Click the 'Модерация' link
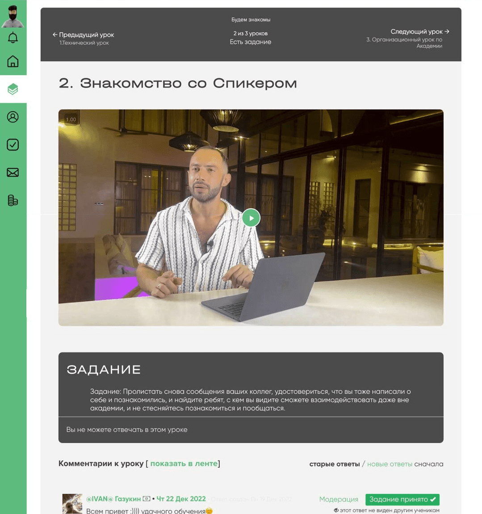The height and width of the screenshot is (514, 482). point(339,499)
